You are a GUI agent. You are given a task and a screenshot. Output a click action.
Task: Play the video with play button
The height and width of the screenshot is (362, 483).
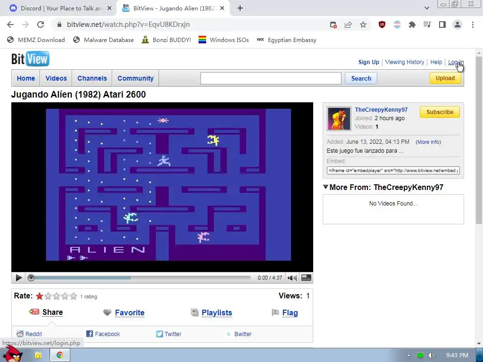(x=18, y=278)
